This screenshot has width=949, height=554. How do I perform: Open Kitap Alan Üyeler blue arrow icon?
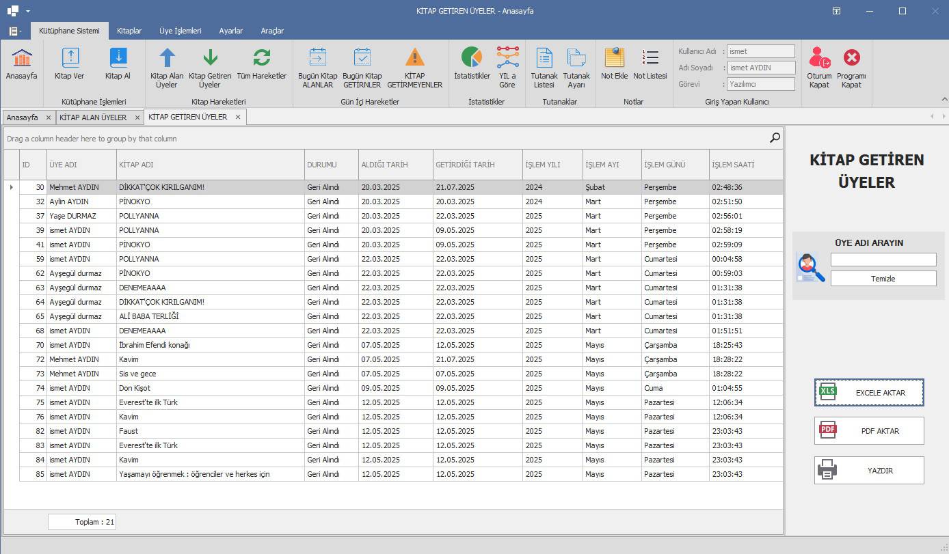coord(167,58)
